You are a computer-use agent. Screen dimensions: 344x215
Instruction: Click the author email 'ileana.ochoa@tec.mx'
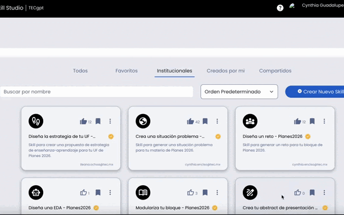[96, 164]
